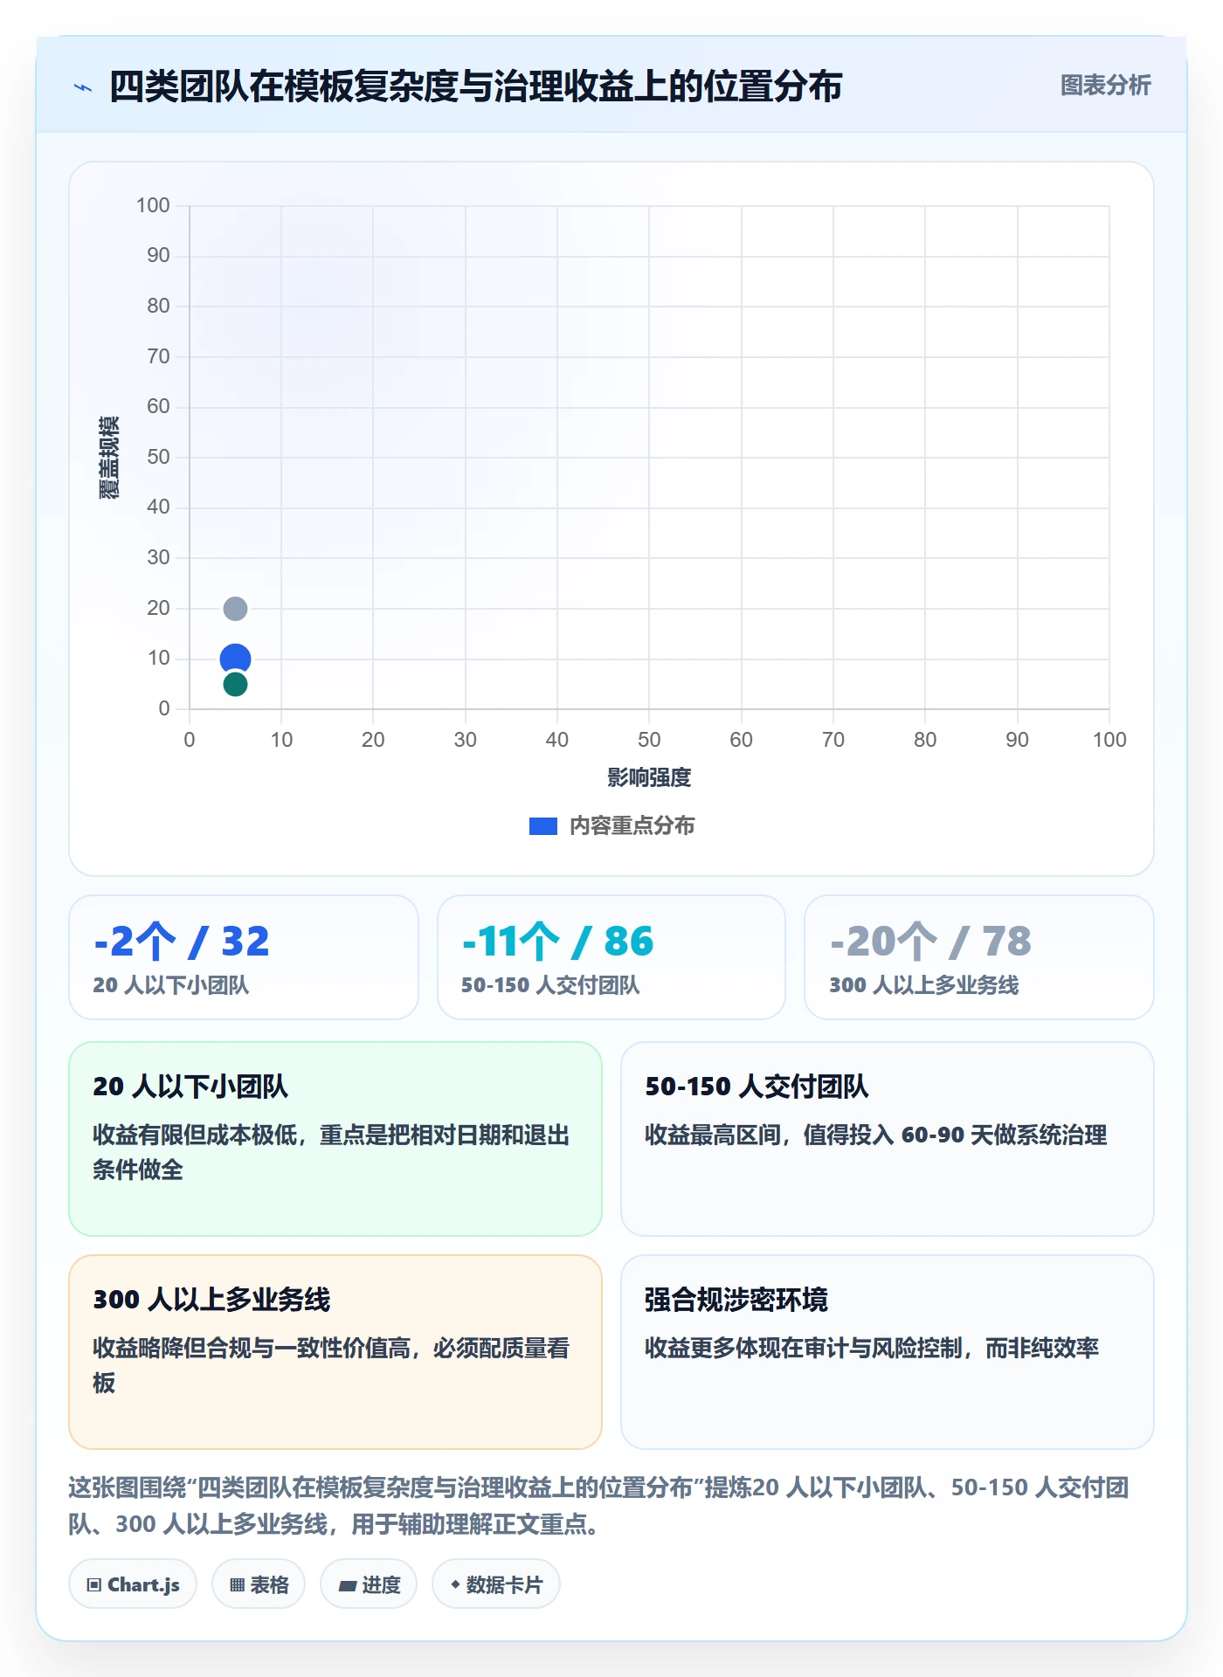1223x1677 pixels.
Task: Click the 内容重点分布 legend label
Action: tap(632, 826)
